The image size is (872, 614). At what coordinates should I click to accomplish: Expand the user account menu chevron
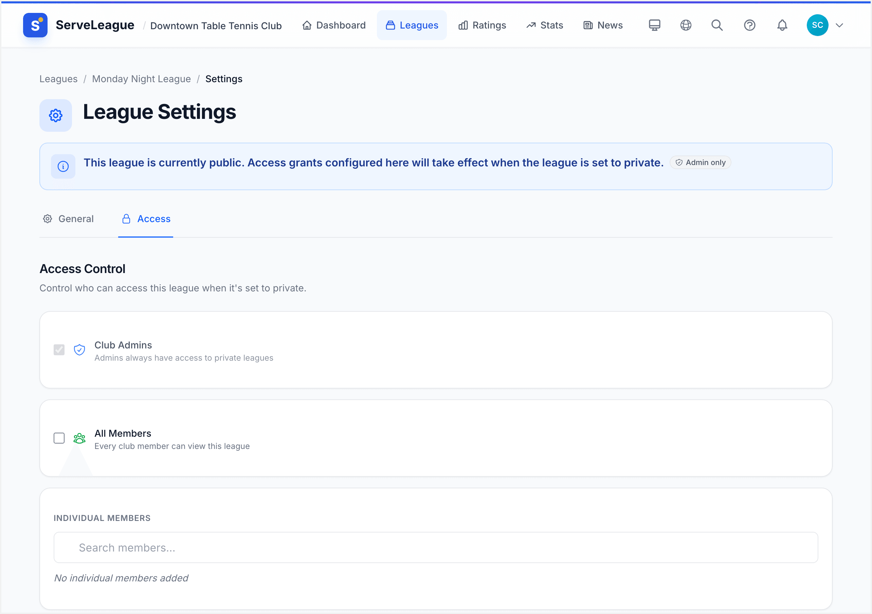(x=839, y=25)
